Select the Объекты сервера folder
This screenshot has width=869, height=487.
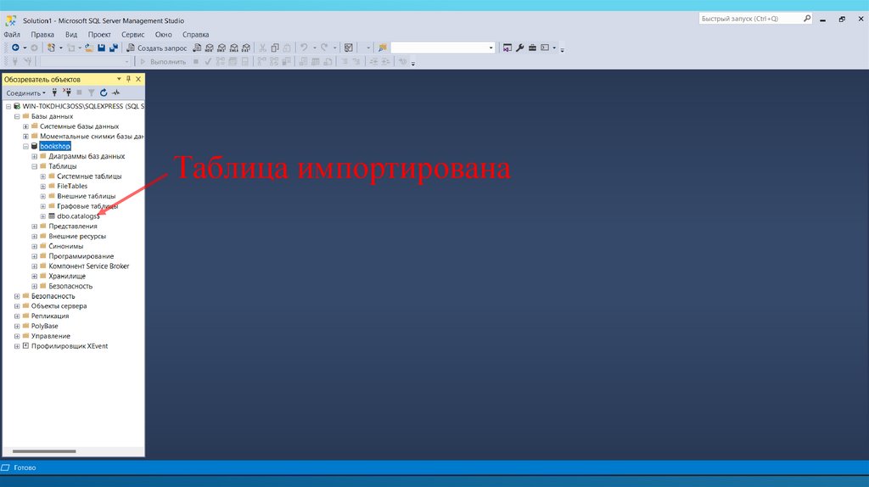tap(59, 305)
